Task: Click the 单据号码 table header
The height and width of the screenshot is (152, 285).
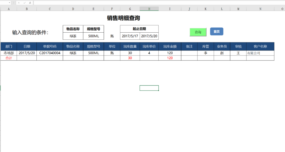Action: click(50, 47)
